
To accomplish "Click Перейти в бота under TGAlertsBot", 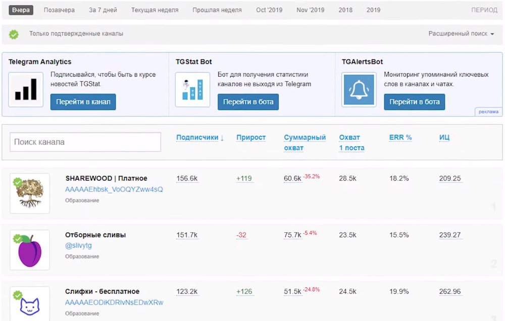I will [x=414, y=102].
